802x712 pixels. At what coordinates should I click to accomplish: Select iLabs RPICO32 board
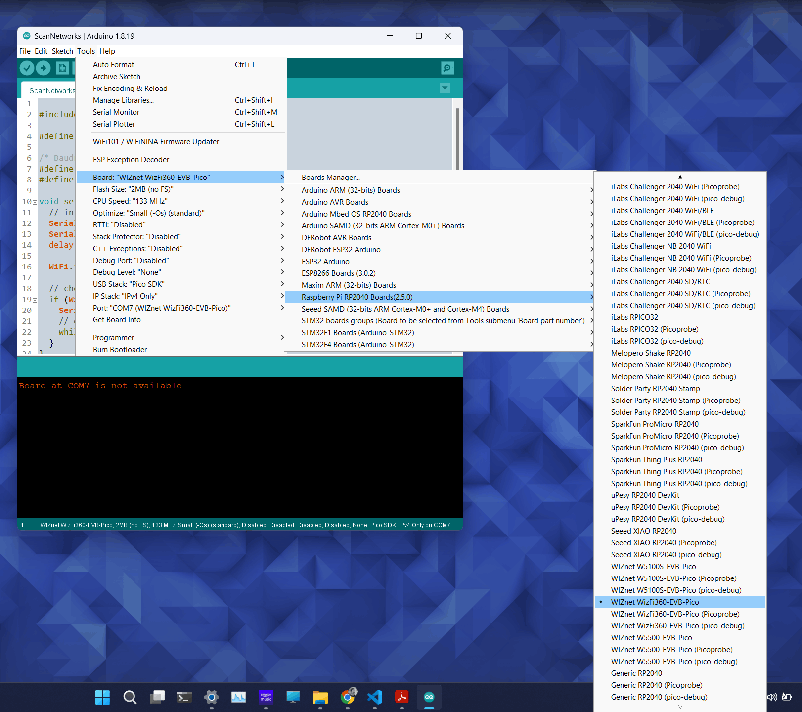coord(680,317)
